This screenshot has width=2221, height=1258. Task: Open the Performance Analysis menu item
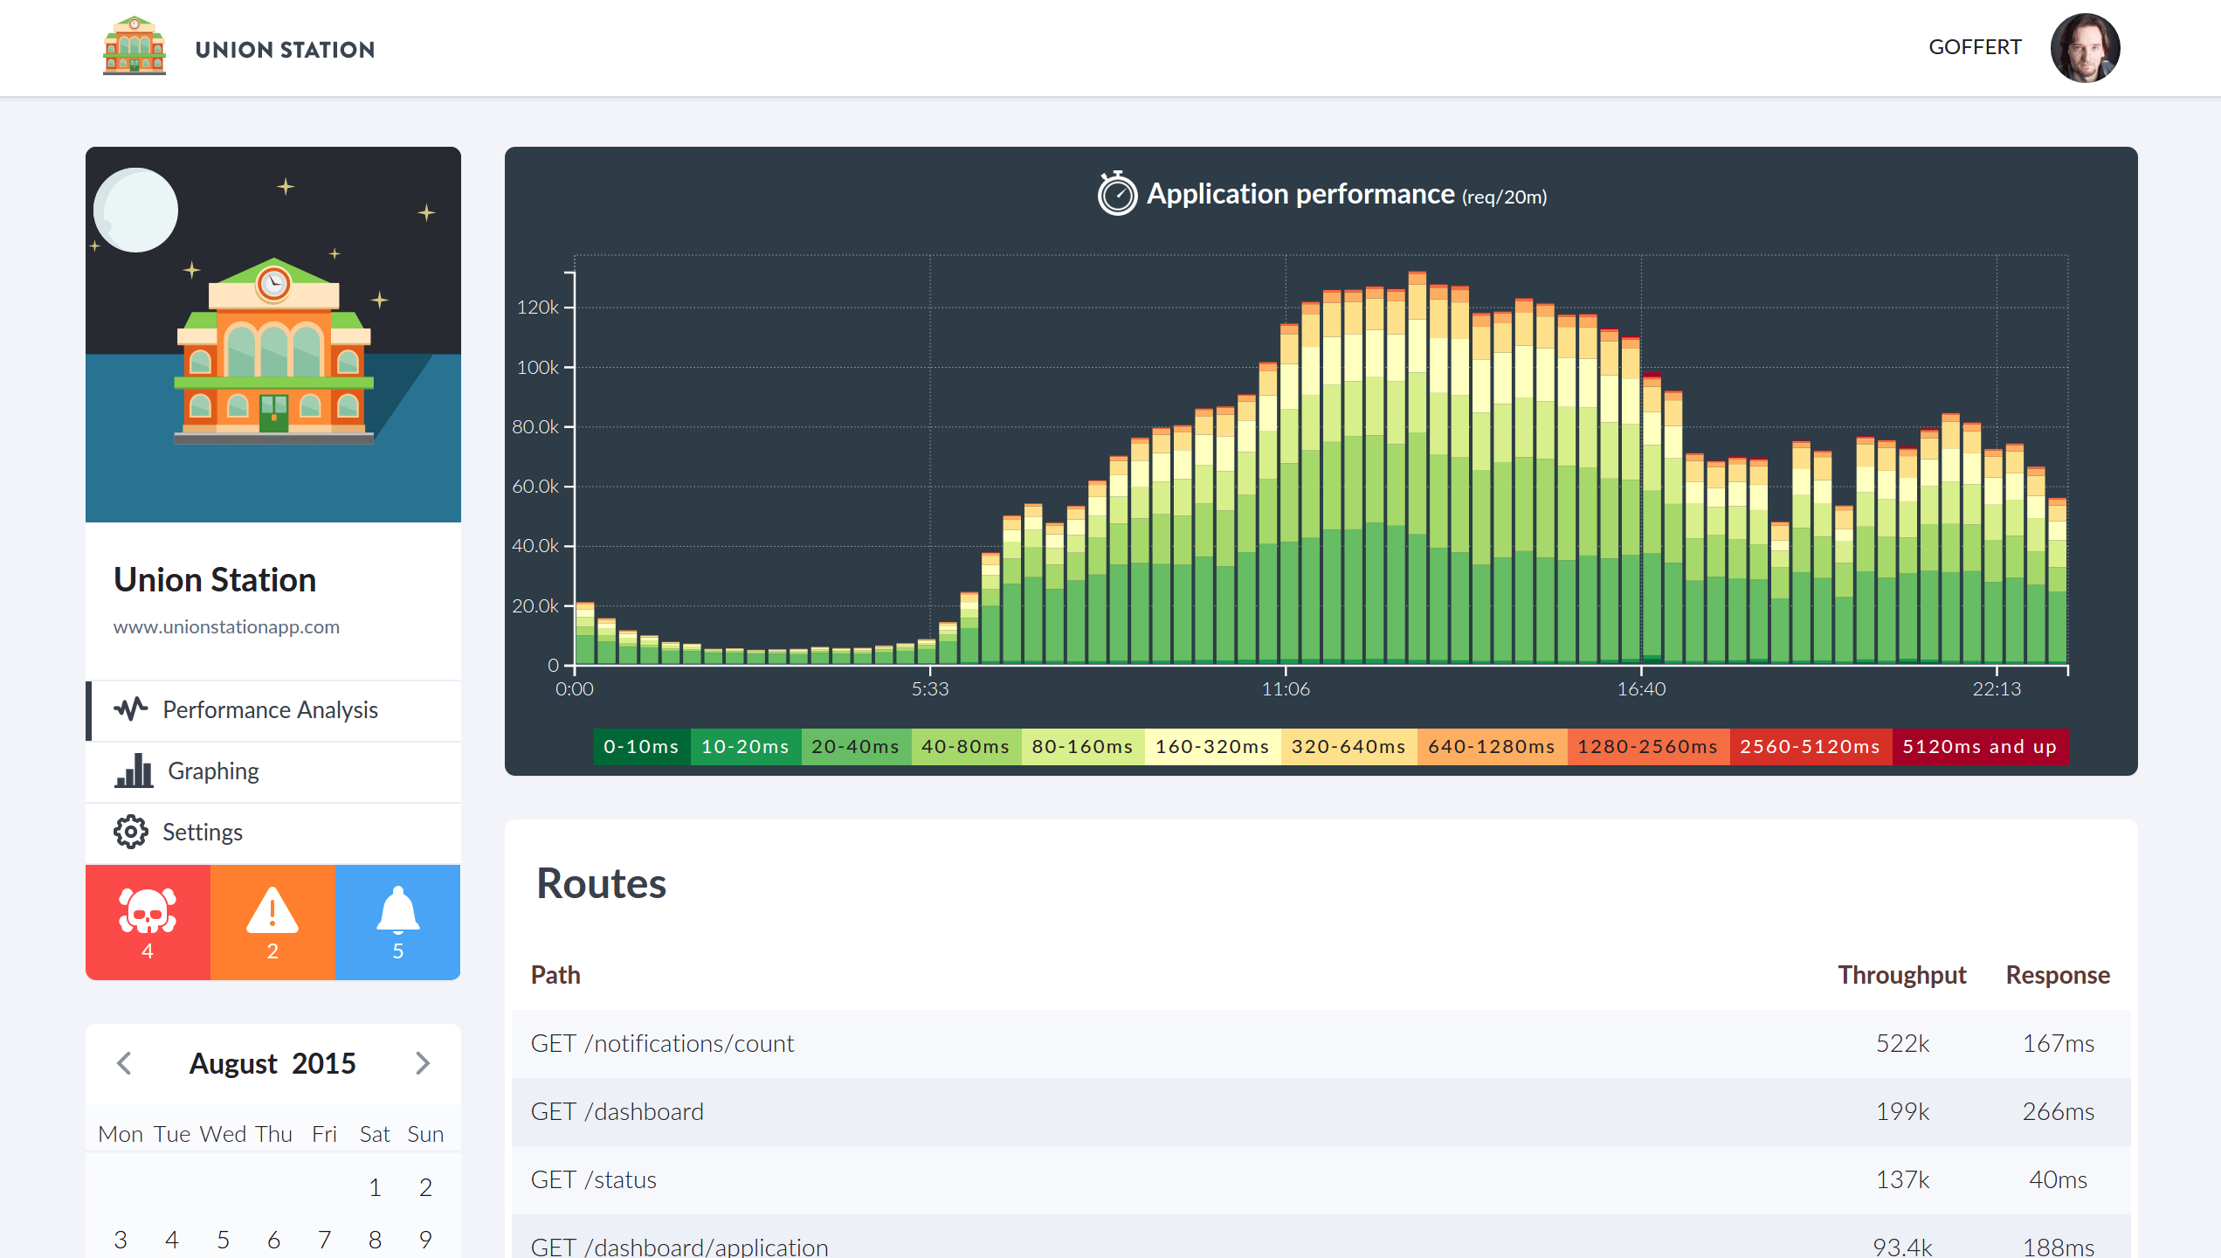272,708
